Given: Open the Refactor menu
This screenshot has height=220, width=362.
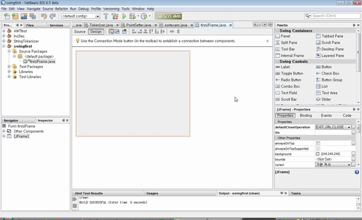Looking at the screenshot, I should (x=62, y=9).
